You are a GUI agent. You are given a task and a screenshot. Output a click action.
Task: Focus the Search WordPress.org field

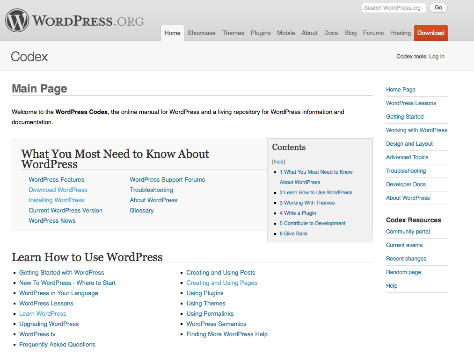tap(394, 8)
